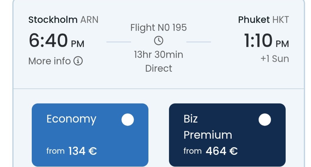
Task: Choose the Economy fare card
Action: 90,135
